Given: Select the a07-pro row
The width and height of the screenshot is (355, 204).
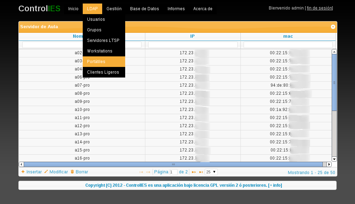Looking at the screenshot, I should pos(175,85).
